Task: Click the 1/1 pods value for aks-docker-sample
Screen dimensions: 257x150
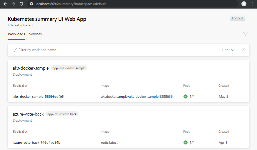Action: (192, 96)
